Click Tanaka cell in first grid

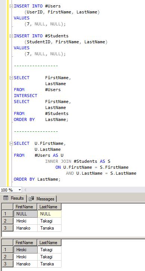point(49,228)
